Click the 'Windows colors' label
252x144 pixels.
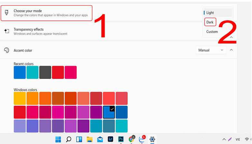pyautogui.click(x=25, y=90)
